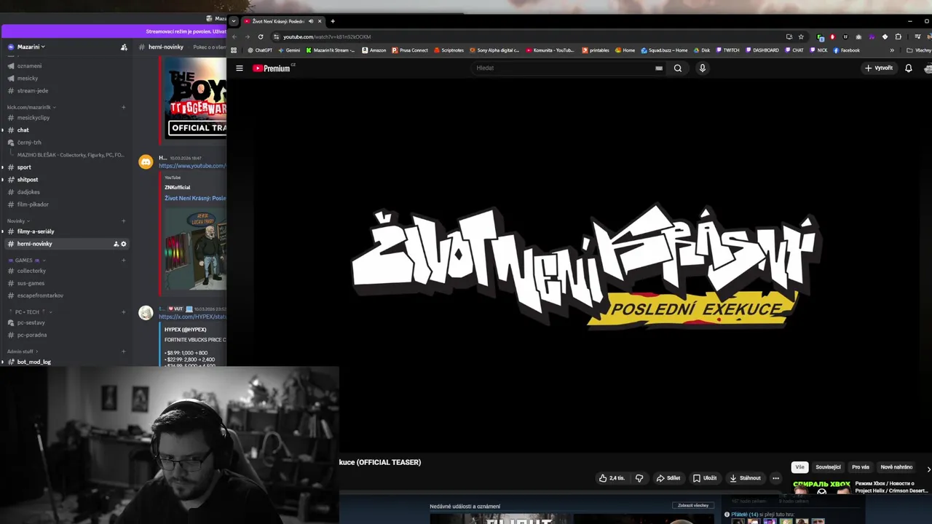Viewport: 932px width, 524px height.
Task: Add channel to Novinky category
Action: click(124, 221)
